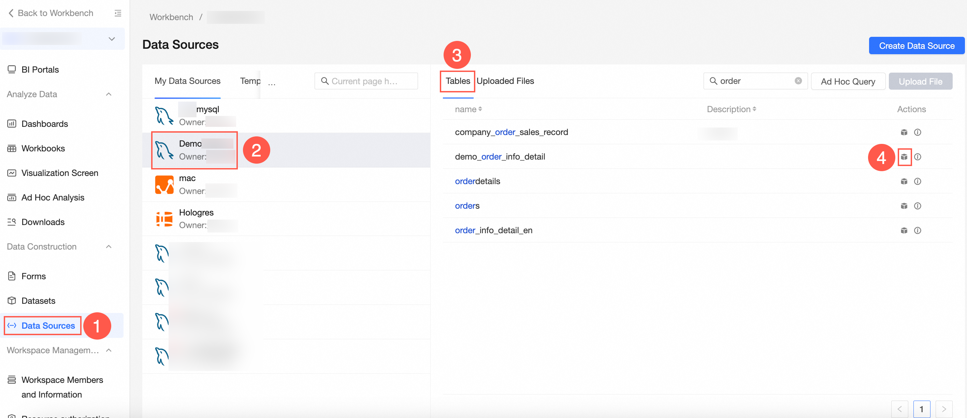This screenshot has width=967, height=418.
Task: Clear the order search field
Action: tap(798, 81)
